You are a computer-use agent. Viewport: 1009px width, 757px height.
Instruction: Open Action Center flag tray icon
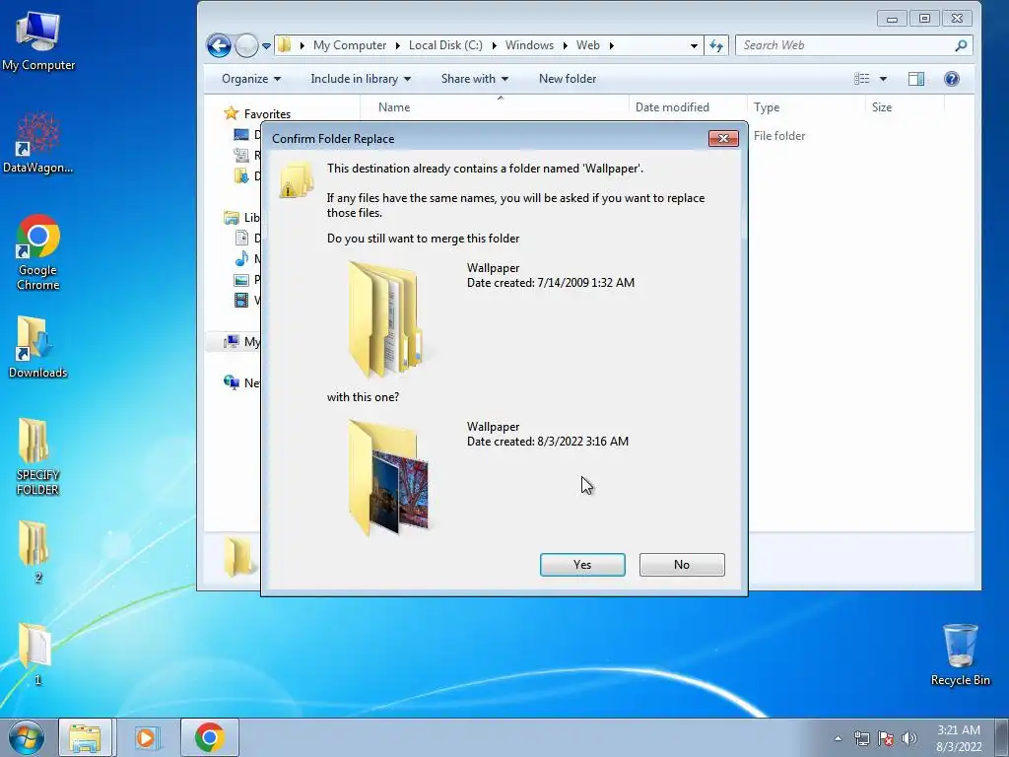click(886, 738)
